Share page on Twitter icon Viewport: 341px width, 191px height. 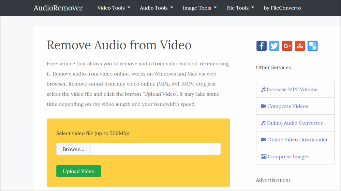pos(274,46)
